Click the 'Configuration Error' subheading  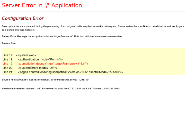point(23,18)
